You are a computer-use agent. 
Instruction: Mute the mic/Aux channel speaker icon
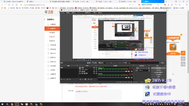tap(129, 71)
